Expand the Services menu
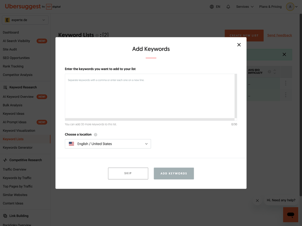 click(245, 7)
